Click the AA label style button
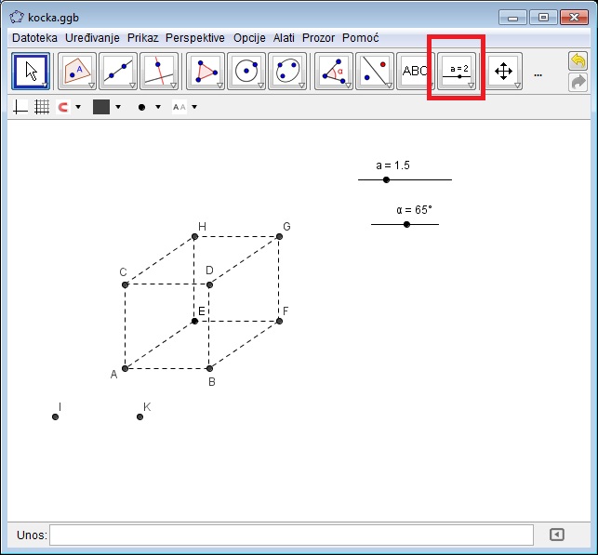 pos(179,107)
